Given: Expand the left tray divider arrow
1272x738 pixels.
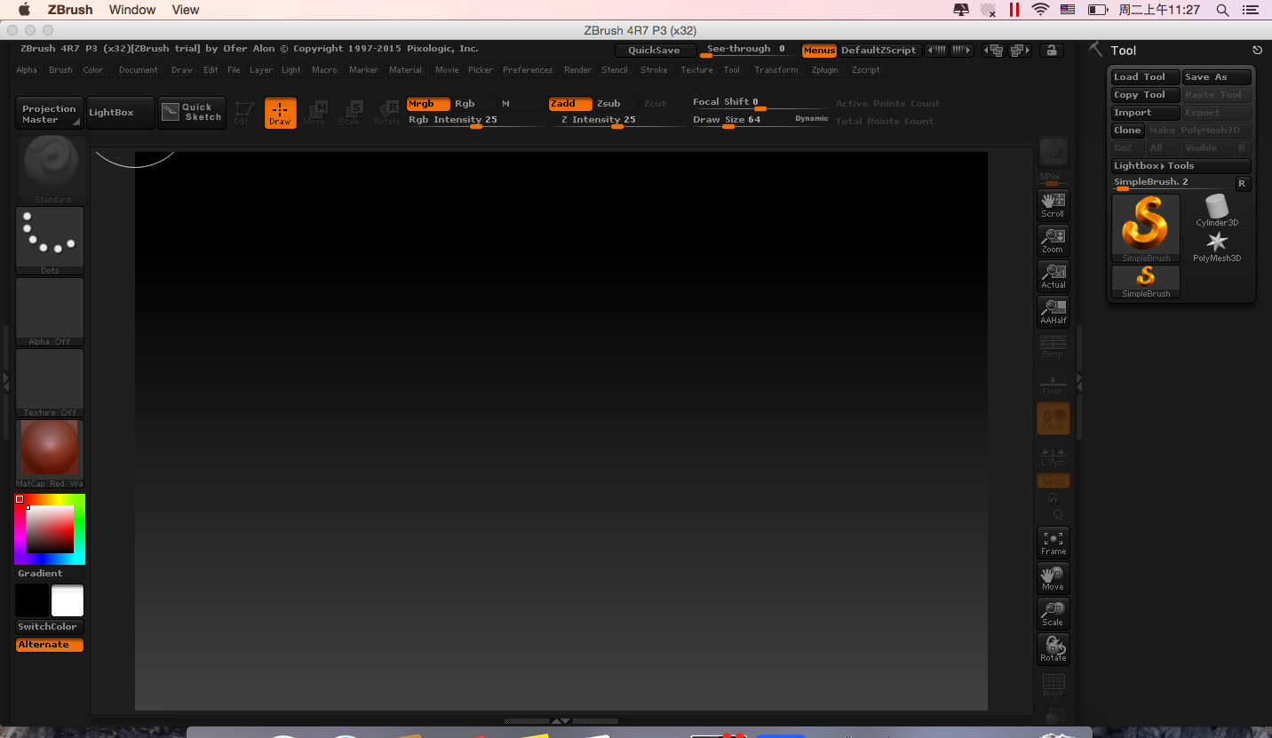Looking at the screenshot, I should coord(5,383).
